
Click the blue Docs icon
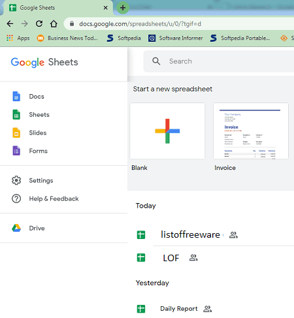[16, 97]
